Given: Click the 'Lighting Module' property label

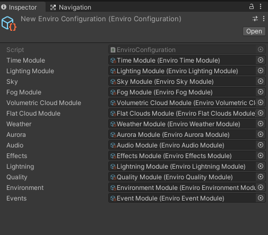Looking at the screenshot, I should 30,71.
